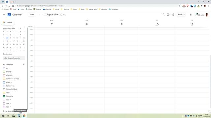
Task: Open the Google account avatar
Action: [207, 15]
